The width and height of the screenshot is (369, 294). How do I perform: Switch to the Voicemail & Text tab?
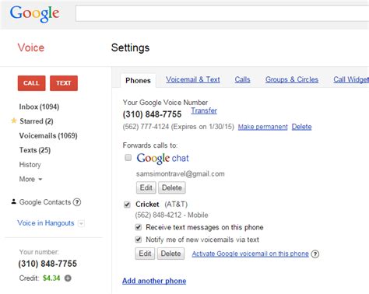click(x=193, y=79)
